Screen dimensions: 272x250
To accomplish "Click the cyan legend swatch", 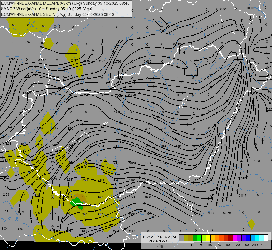I will click(257, 238).
